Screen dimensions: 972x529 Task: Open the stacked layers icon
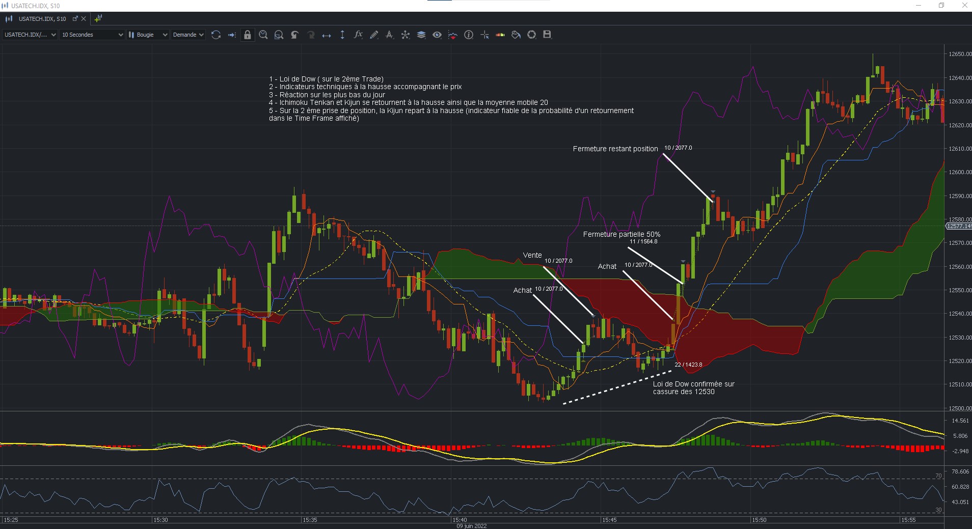coord(421,35)
